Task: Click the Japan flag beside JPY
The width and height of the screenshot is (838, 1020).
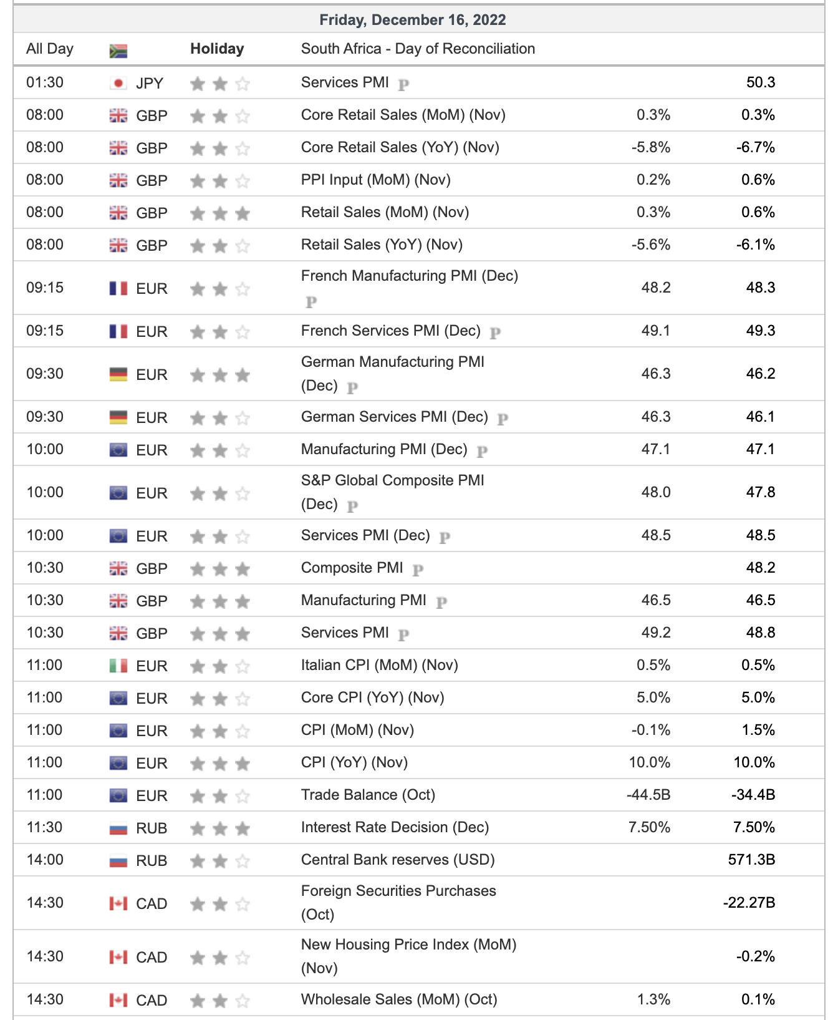Action: [x=118, y=83]
